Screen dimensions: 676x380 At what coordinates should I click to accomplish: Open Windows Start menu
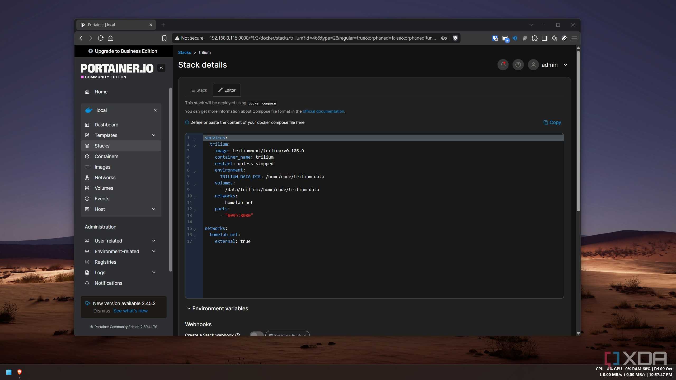tap(9, 372)
